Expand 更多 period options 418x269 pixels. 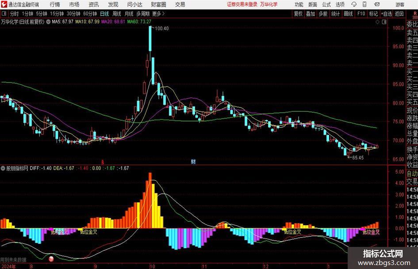coord(158,14)
